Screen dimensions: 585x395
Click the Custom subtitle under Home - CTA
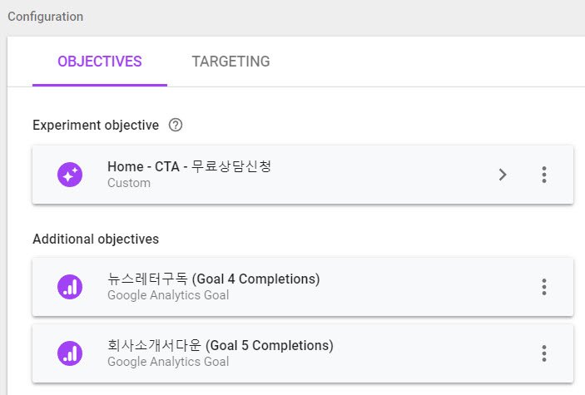(128, 183)
